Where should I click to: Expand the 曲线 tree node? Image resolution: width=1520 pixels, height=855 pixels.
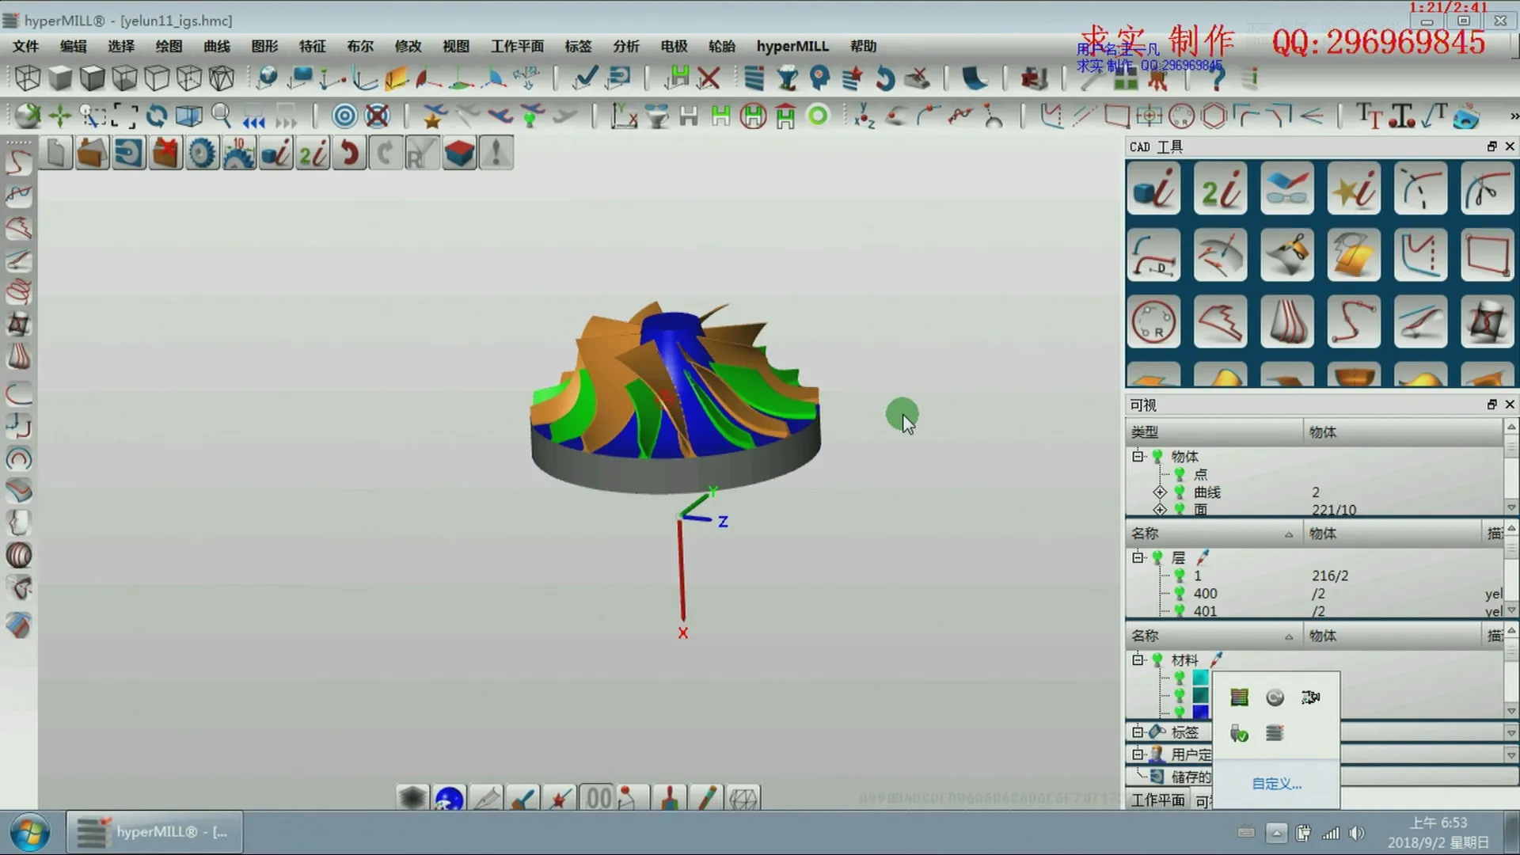1160,492
